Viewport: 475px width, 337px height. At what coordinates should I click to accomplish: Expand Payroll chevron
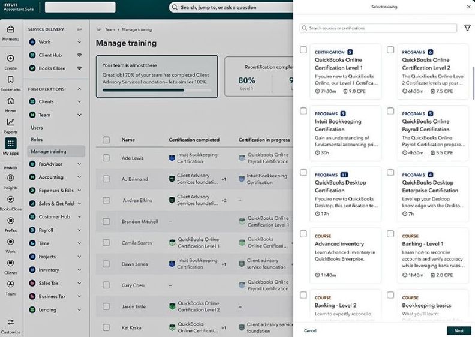tap(79, 230)
